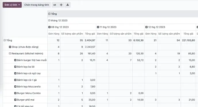Click the expand all arrows icon
This screenshot has width=198, height=107.
61,5
